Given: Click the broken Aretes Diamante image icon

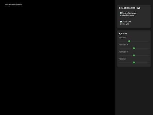Looking at the screenshot, I should 121,13.
